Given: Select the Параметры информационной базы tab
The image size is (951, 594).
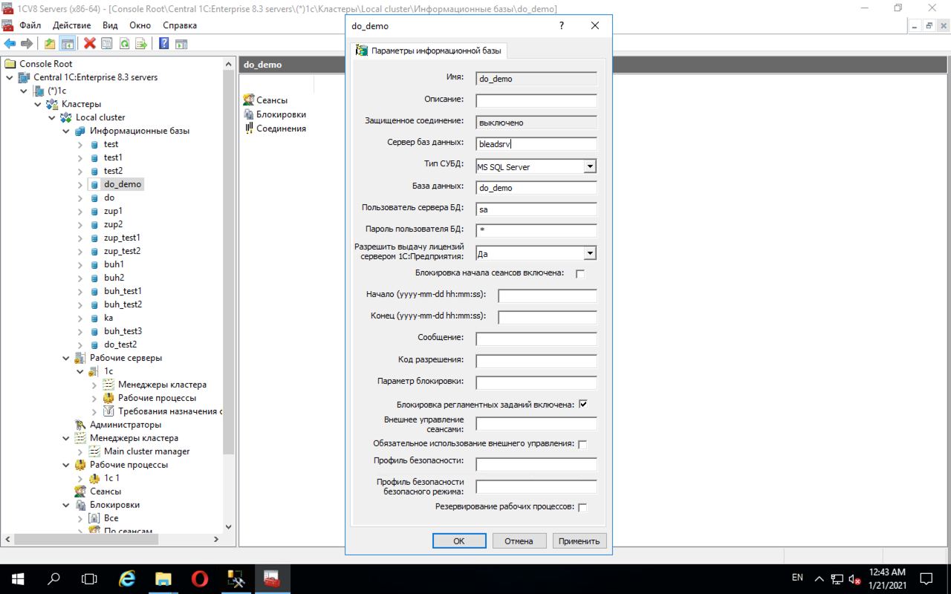Looking at the screenshot, I should 429,51.
